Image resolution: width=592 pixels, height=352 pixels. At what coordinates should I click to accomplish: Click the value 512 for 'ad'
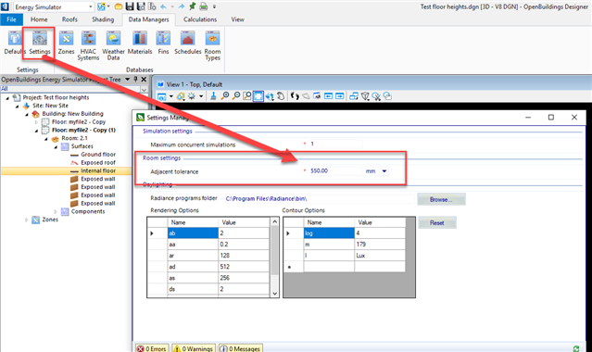[244, 267]
